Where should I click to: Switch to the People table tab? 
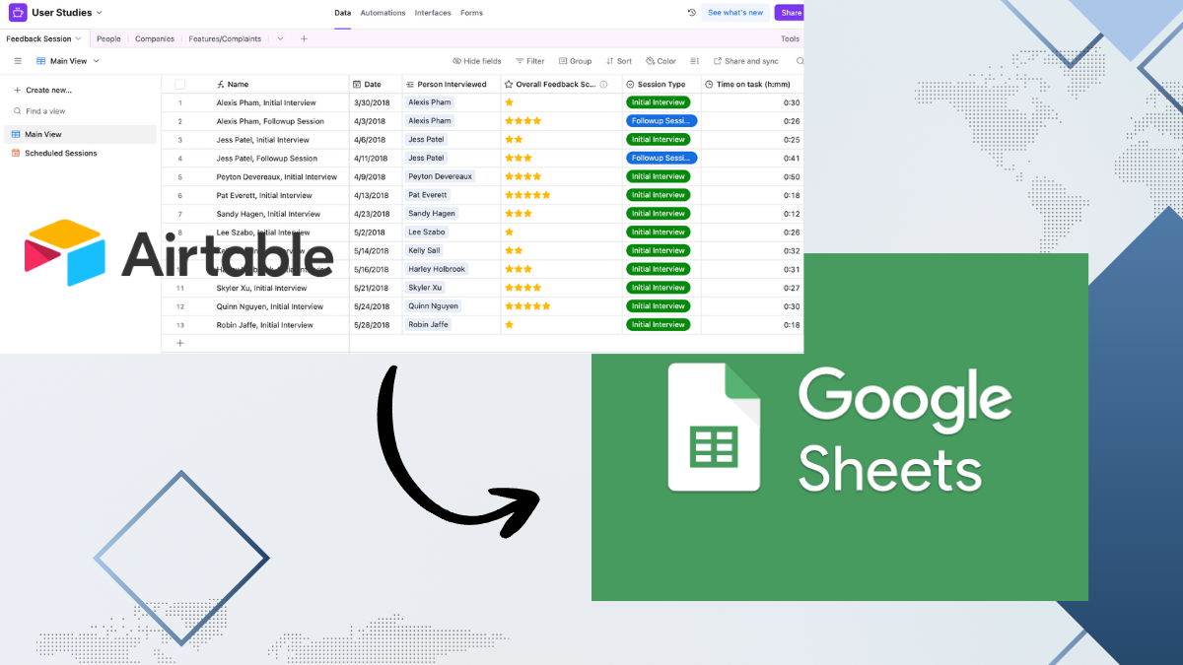point(108,38)
